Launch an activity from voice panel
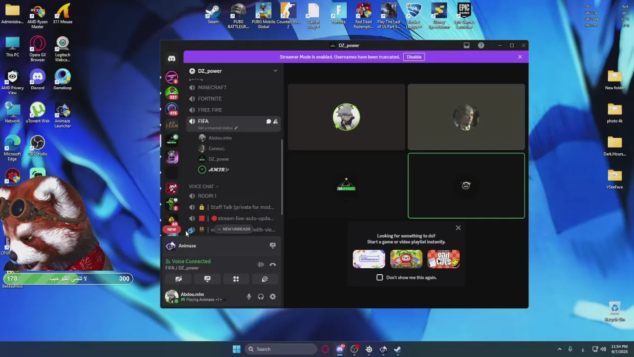634x357 pixels. tap(236, 279)
